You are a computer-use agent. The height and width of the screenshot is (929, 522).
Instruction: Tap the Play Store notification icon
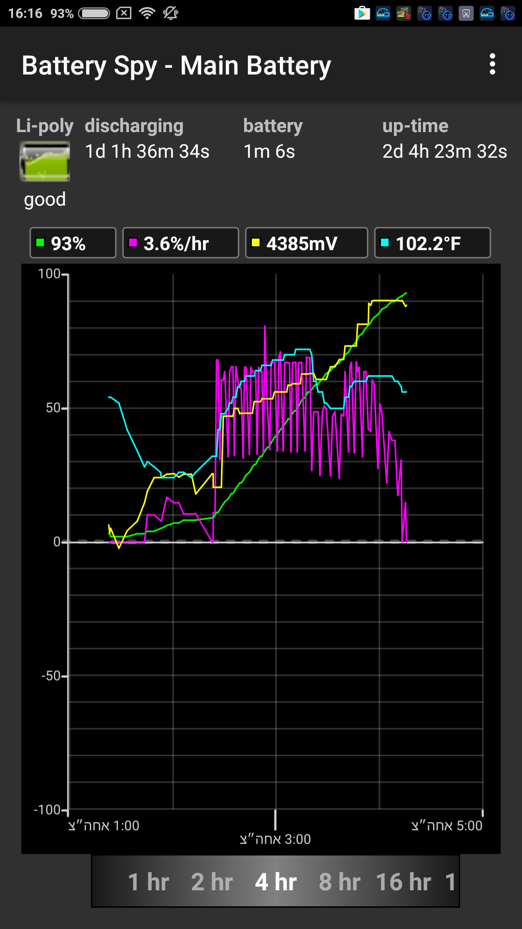point(362,13)
